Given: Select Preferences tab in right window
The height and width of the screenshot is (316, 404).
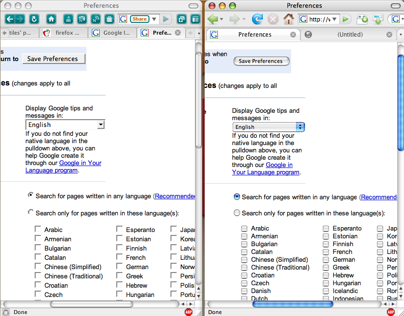Looking at the screenshot, I should click(x=253, y=35).
